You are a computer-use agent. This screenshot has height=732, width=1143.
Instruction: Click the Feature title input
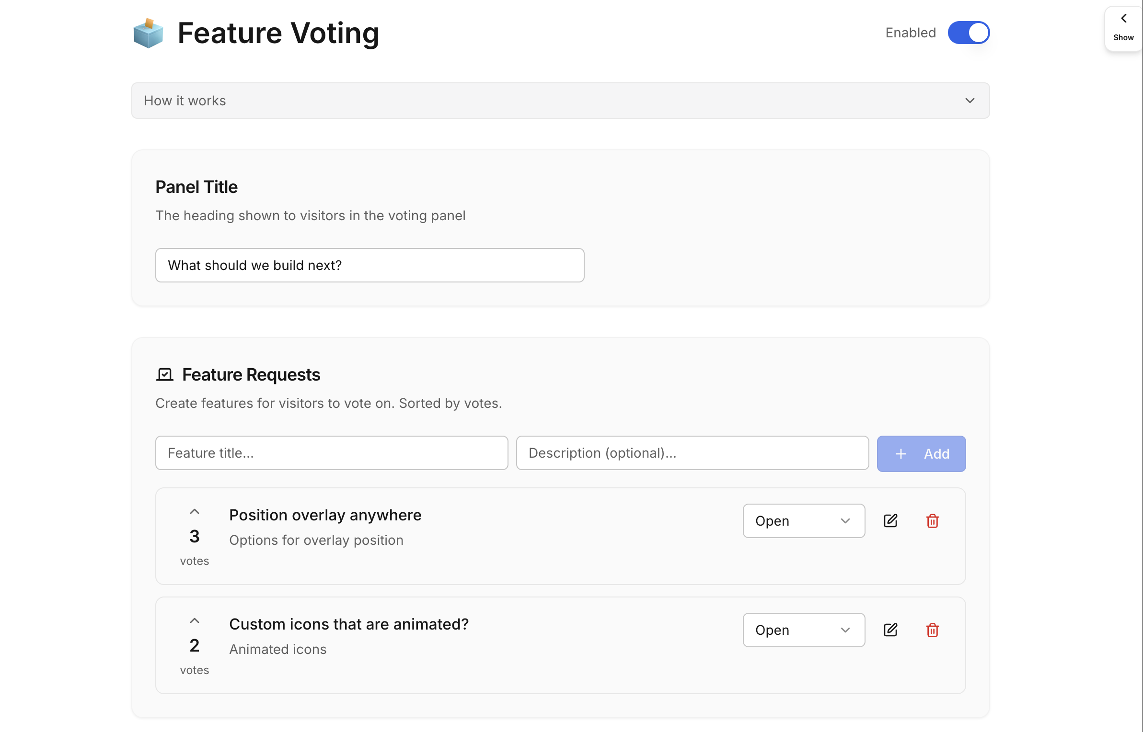coord(331,453)
